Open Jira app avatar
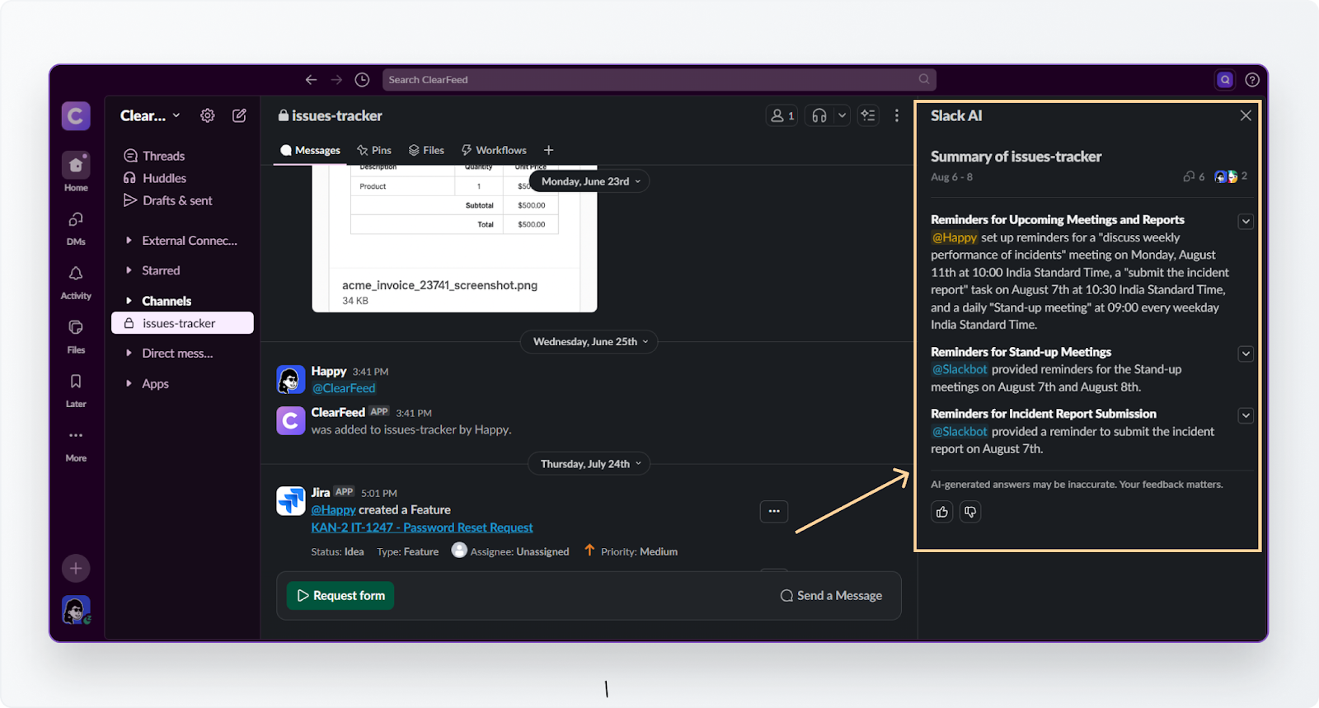 [290, 501]
